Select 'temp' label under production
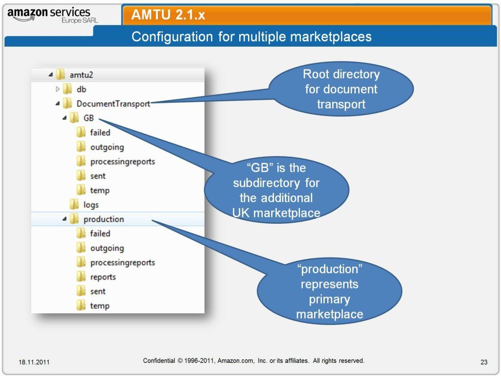 [100, 306]
